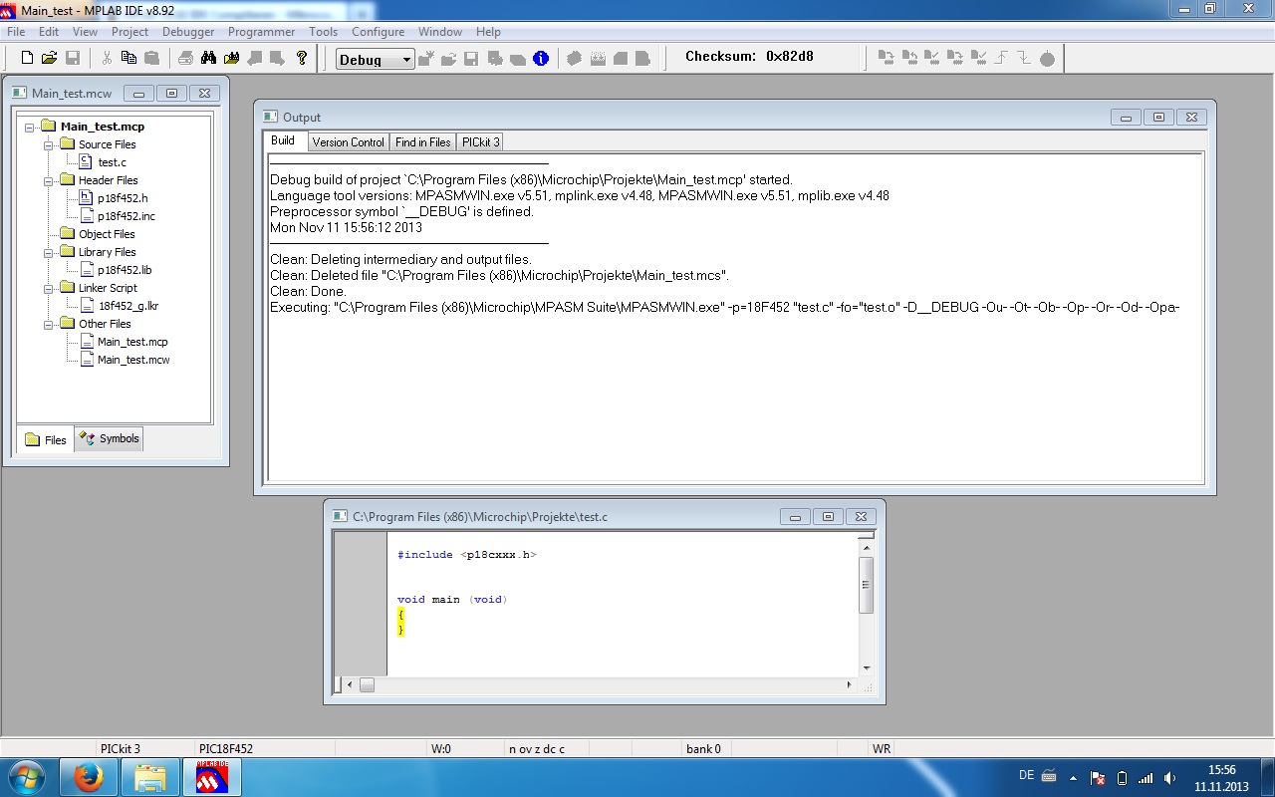
Task: Click the Print icon in the toolbar
Action: click(x=185, y=59)
